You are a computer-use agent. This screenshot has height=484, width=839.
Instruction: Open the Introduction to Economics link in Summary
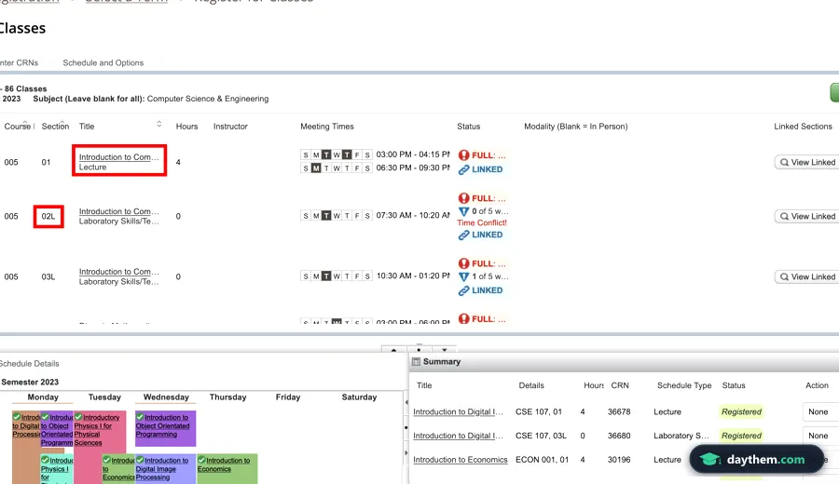(461, 460)
